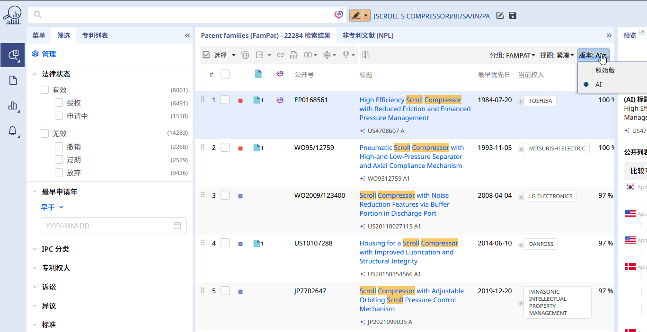Switch to the 筛选 tab

pos(63,35)
